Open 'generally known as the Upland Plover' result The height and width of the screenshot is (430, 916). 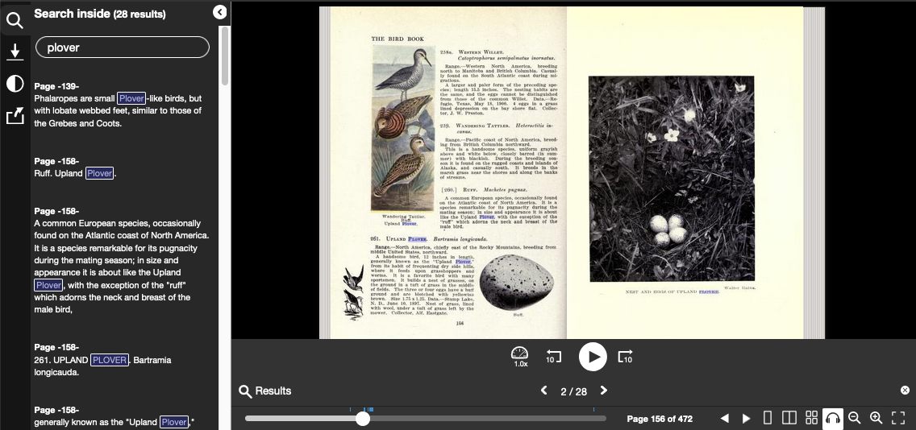(122, 416)
